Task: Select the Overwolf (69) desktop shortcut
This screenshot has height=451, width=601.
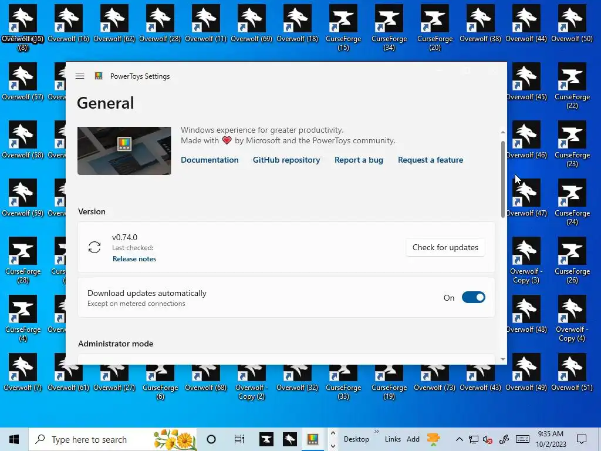Action: click(x=251, y=23)
